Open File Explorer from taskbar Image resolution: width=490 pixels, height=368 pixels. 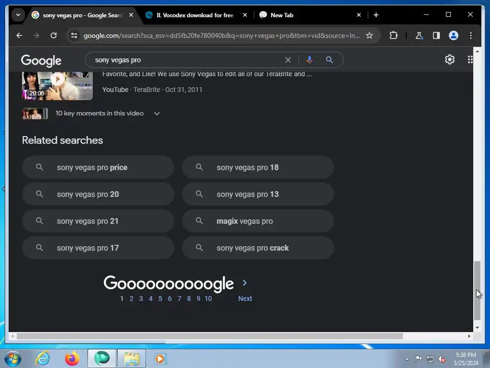[132, 358]
